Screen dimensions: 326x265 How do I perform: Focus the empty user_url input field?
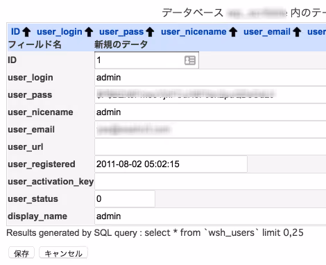tap(210, 147)
